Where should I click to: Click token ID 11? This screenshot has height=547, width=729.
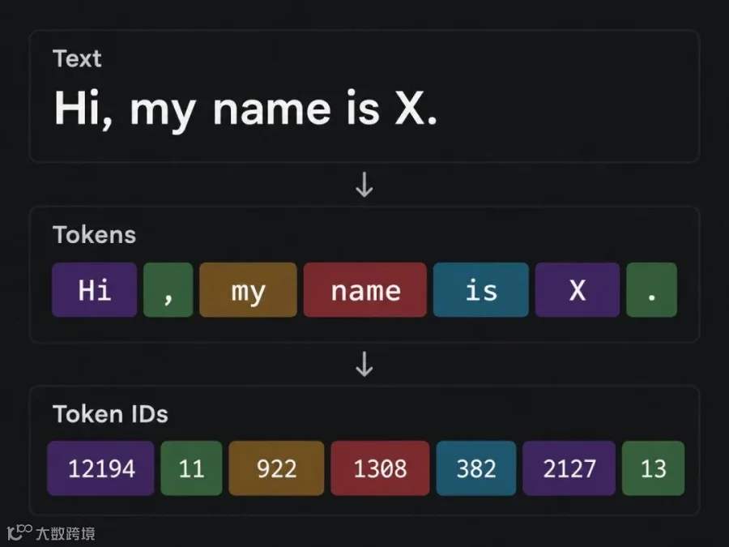coord(191,468)
